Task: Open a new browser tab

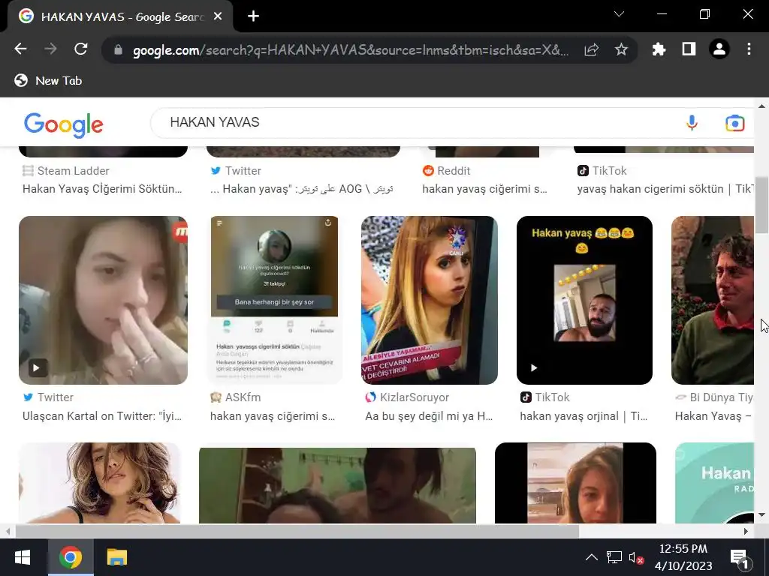Action: pos(253,16)
